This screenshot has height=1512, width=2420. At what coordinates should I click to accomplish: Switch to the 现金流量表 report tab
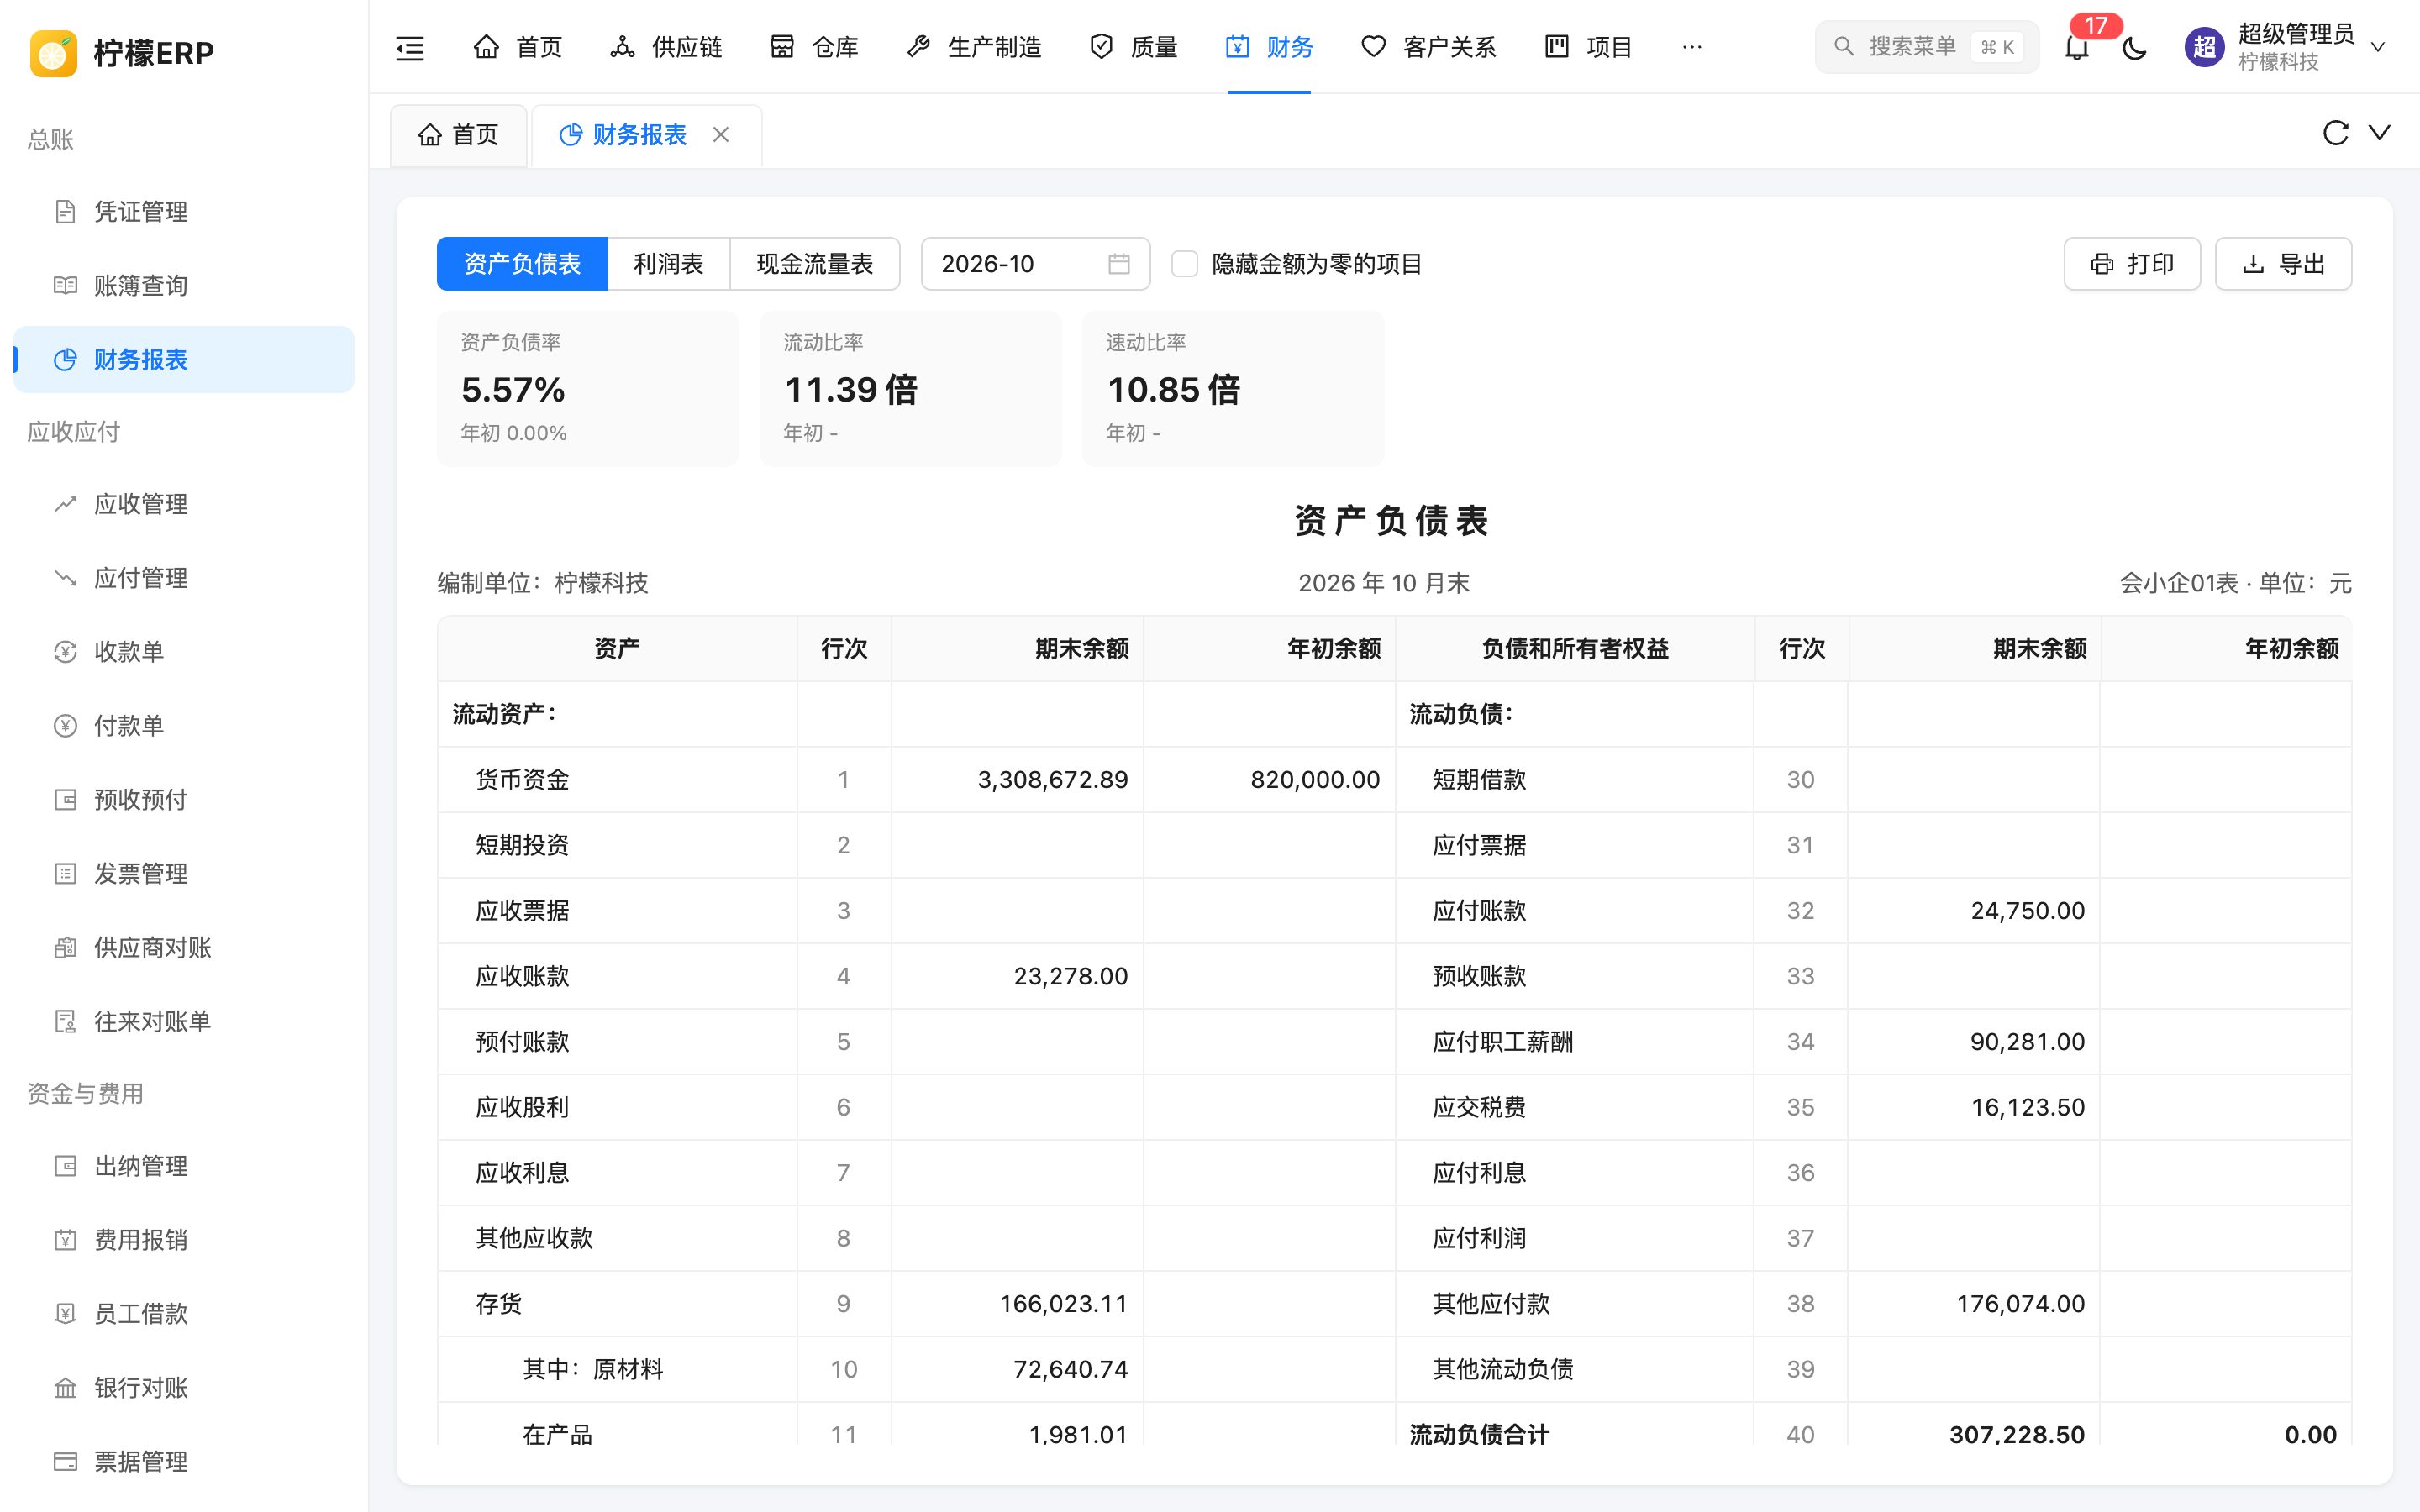[x=814, y=264]
